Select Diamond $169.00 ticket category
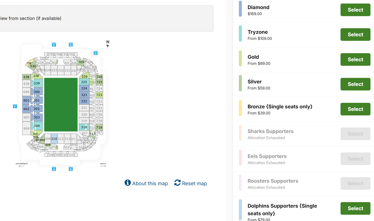Viewport: 374px width, 221px height. 355,10
